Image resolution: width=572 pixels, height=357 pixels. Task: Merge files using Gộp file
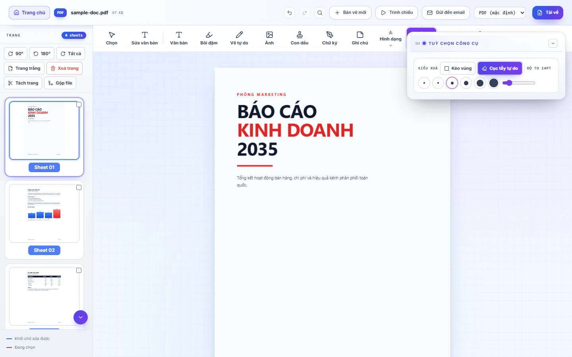click(60, 83)
